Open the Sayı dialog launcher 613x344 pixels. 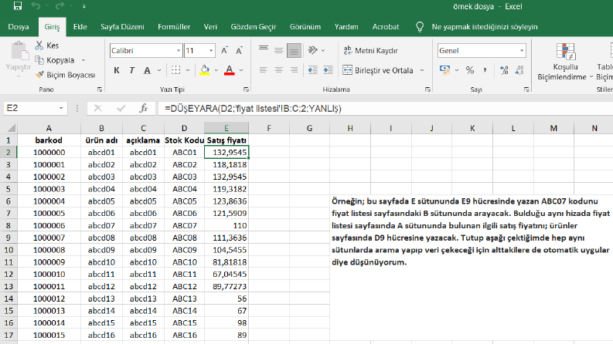point(526,89)
